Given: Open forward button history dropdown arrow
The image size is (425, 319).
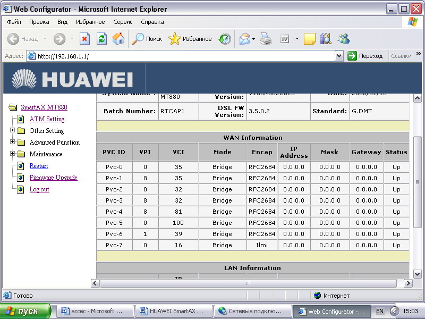Looking at the screenshot, I should pyautogui.click(x=72, y=39).
